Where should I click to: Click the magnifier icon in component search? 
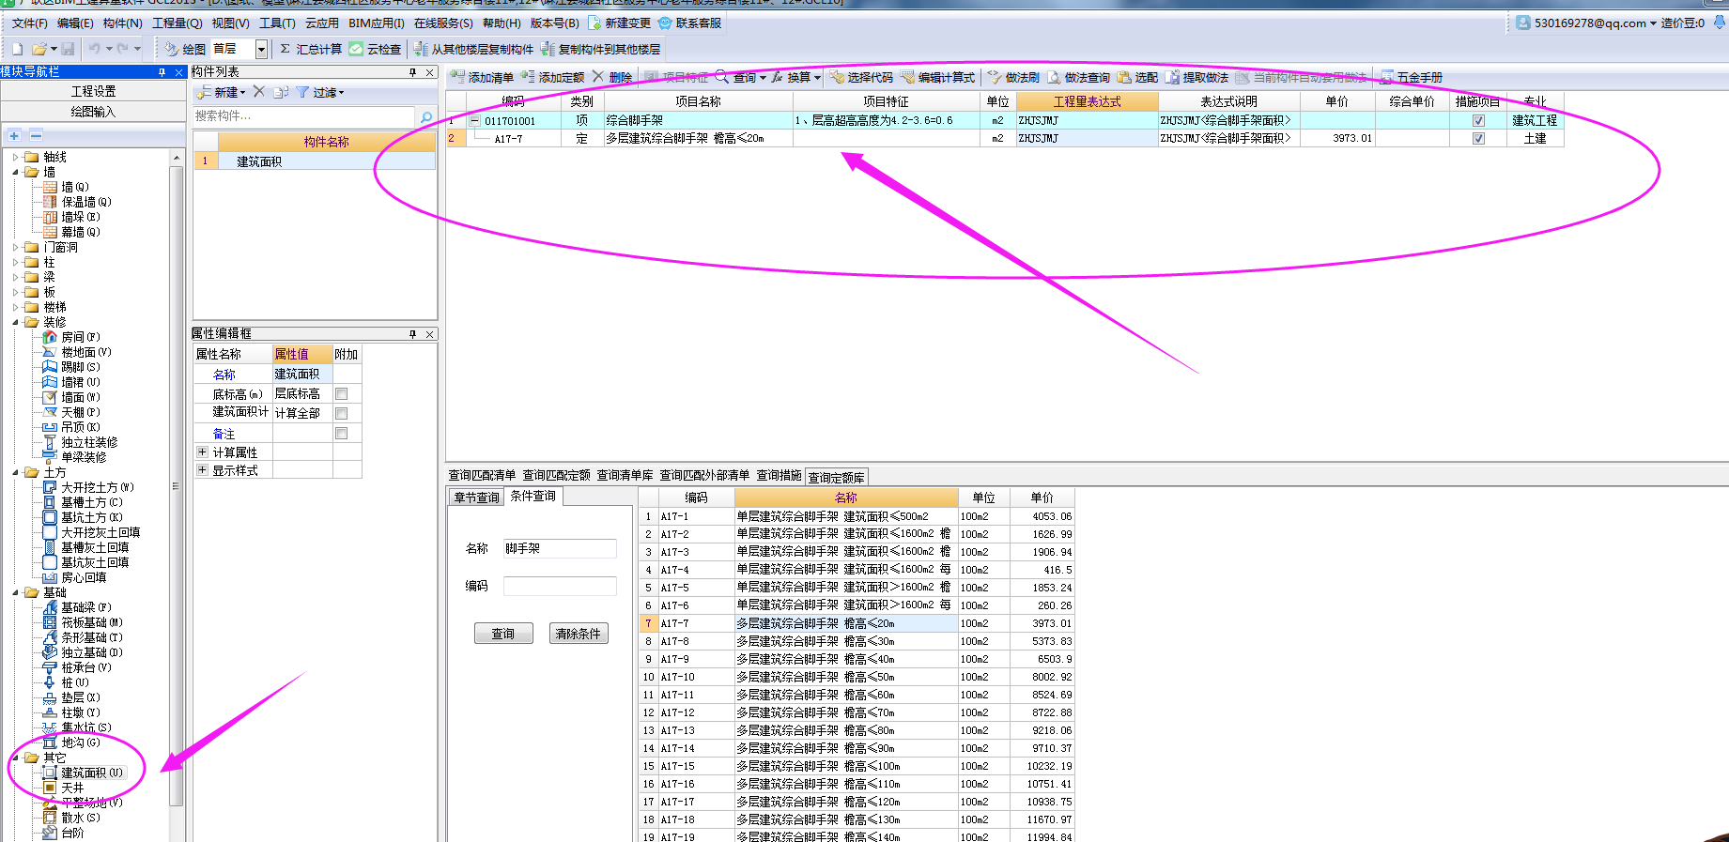coord(426,116)
